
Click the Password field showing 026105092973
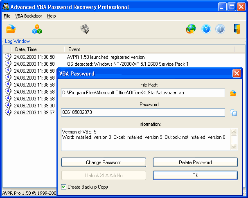tap(143, 112)
